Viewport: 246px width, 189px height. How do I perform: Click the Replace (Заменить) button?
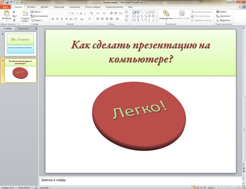coord(224,16)
